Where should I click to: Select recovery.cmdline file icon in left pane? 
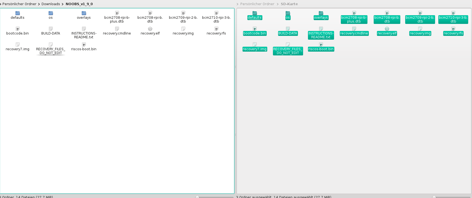click(117, 29)
